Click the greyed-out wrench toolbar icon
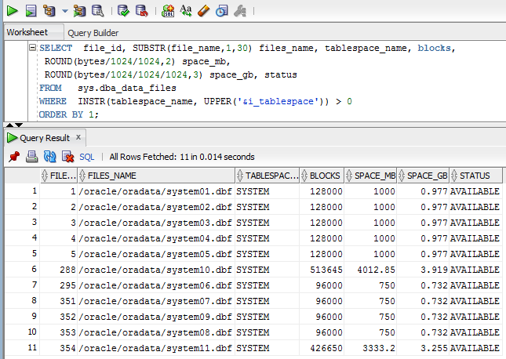This screenshot has height=359, width=506. (240, 11)
